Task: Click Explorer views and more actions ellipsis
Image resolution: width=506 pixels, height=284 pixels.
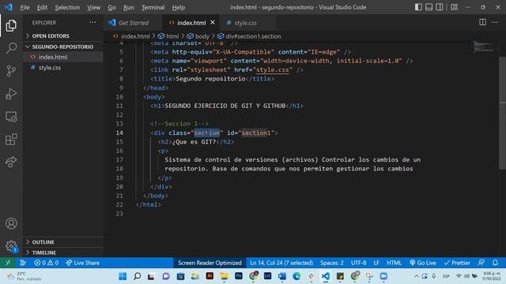Action: point(93,23)
